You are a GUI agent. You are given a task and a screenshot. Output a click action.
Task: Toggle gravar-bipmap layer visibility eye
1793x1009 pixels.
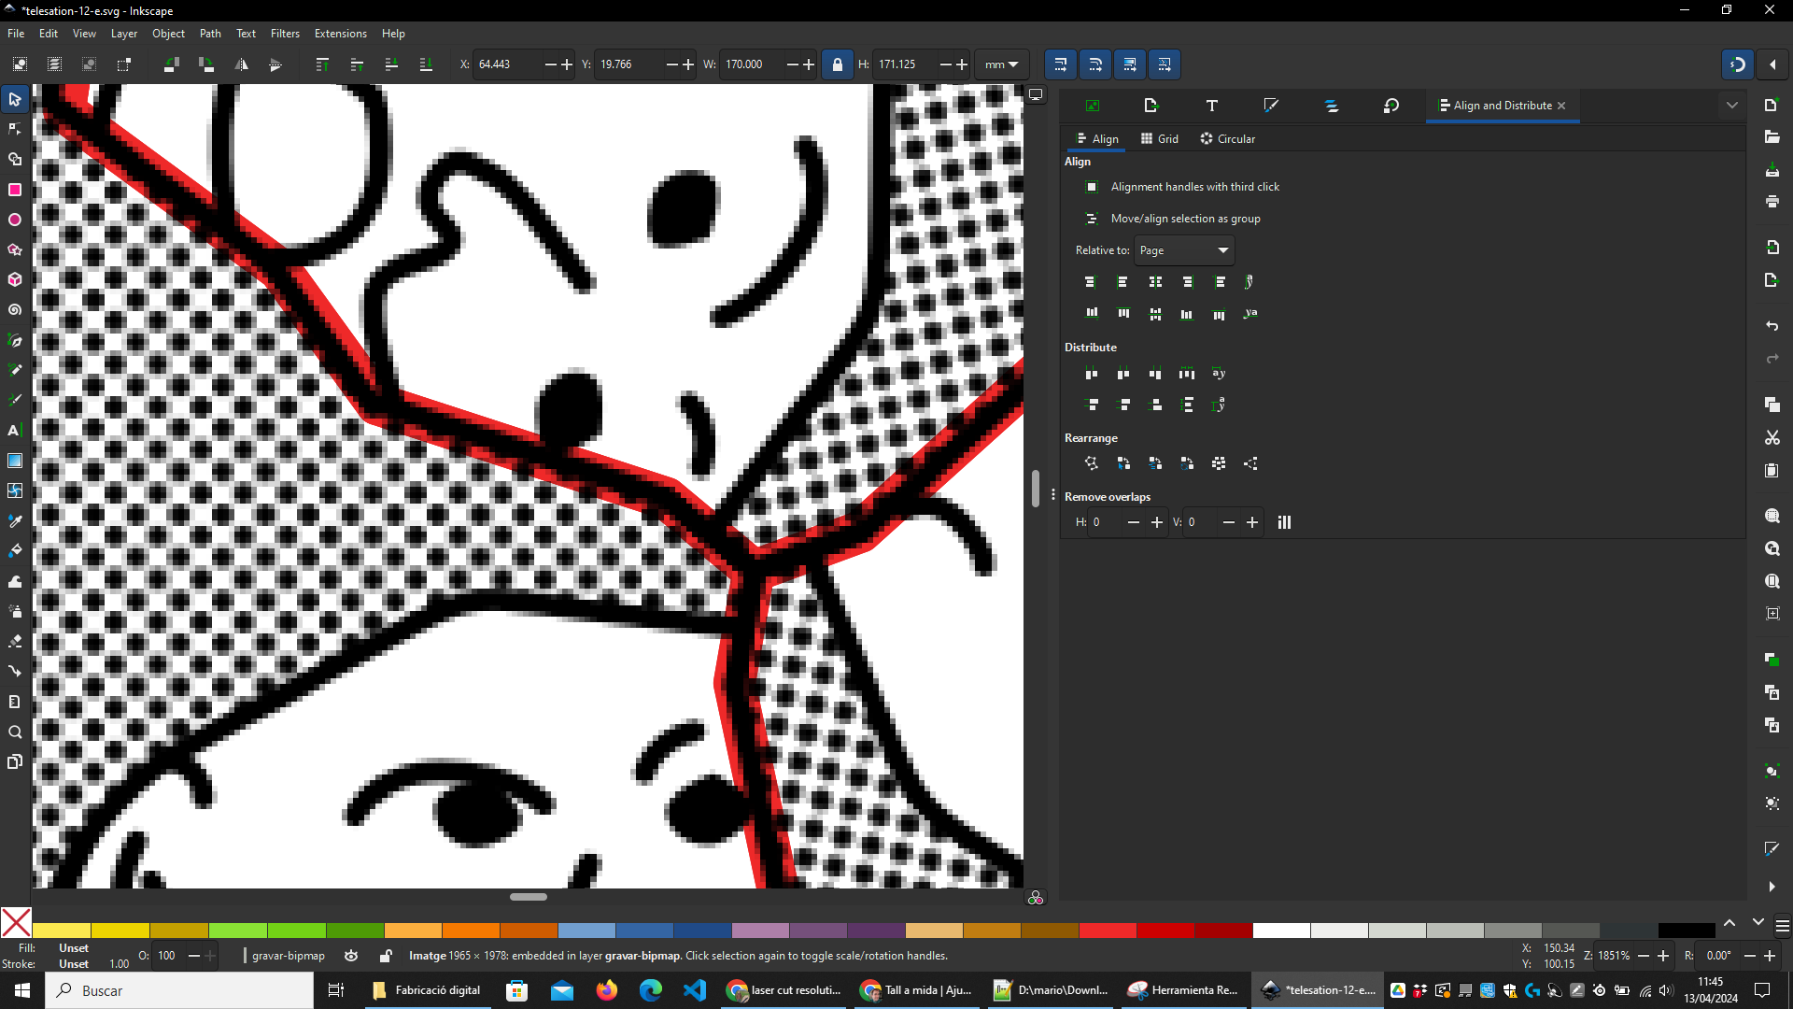point(351,956)
